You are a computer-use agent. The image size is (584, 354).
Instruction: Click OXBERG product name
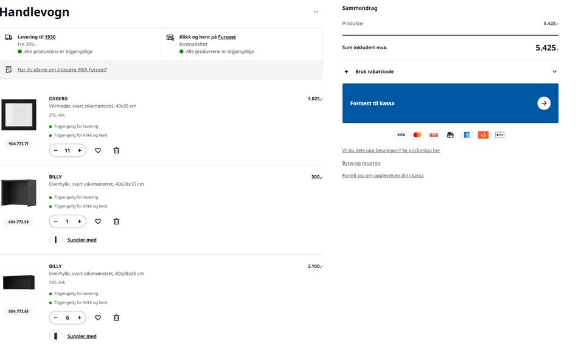[58, 99]
